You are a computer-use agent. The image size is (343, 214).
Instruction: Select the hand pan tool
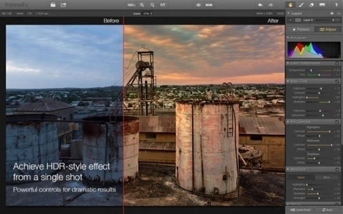coord(290,5)
